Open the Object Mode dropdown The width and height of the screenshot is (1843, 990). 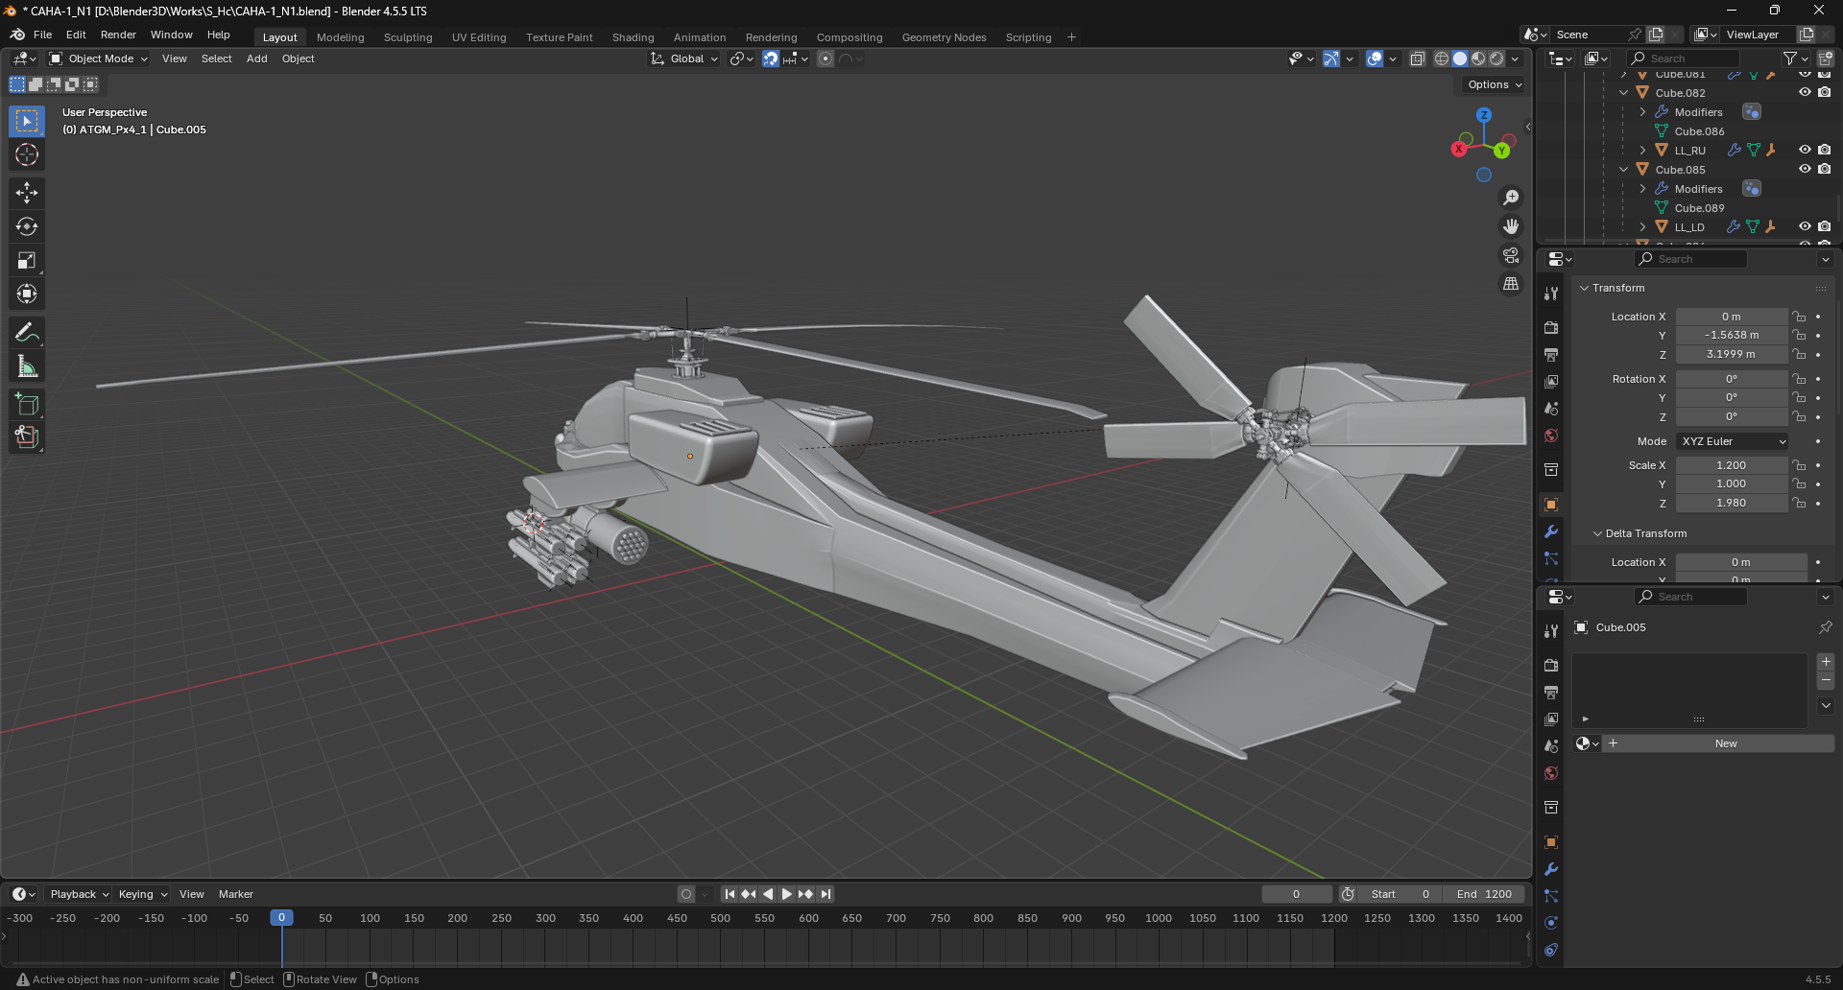coord(99,59)
